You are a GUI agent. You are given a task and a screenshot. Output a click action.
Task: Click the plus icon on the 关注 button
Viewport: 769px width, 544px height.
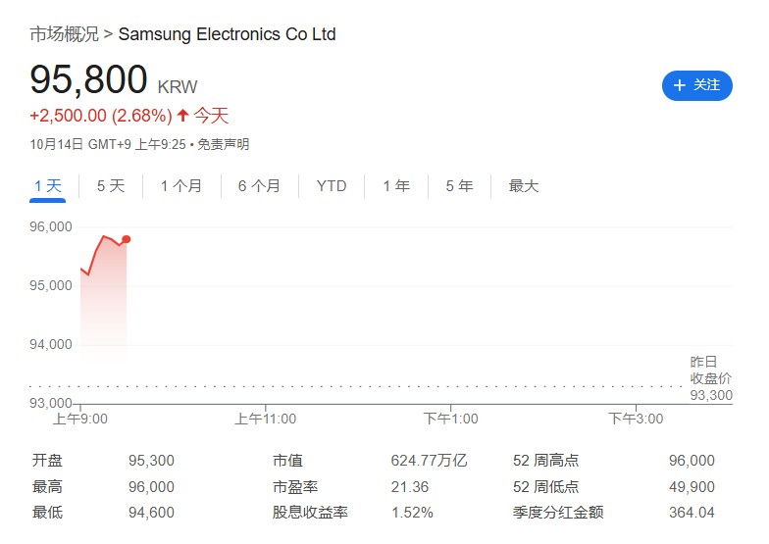[x=680, y=85]
